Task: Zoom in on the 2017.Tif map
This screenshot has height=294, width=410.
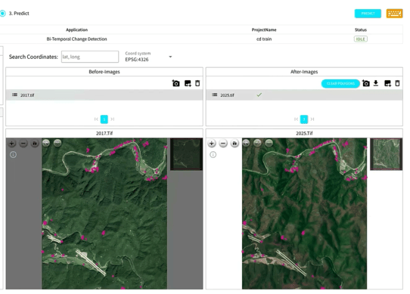Action: coord(11,143)
